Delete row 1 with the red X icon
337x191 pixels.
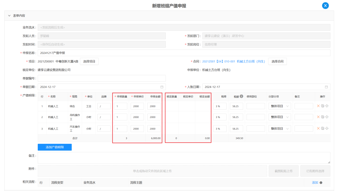318,106
